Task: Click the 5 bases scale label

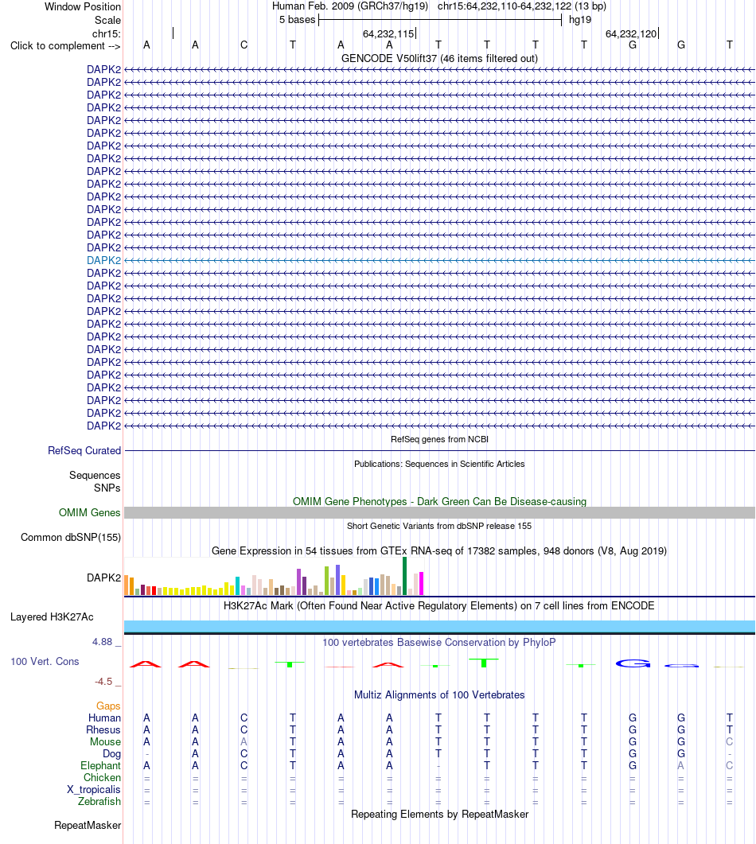Action: point(298,19)
